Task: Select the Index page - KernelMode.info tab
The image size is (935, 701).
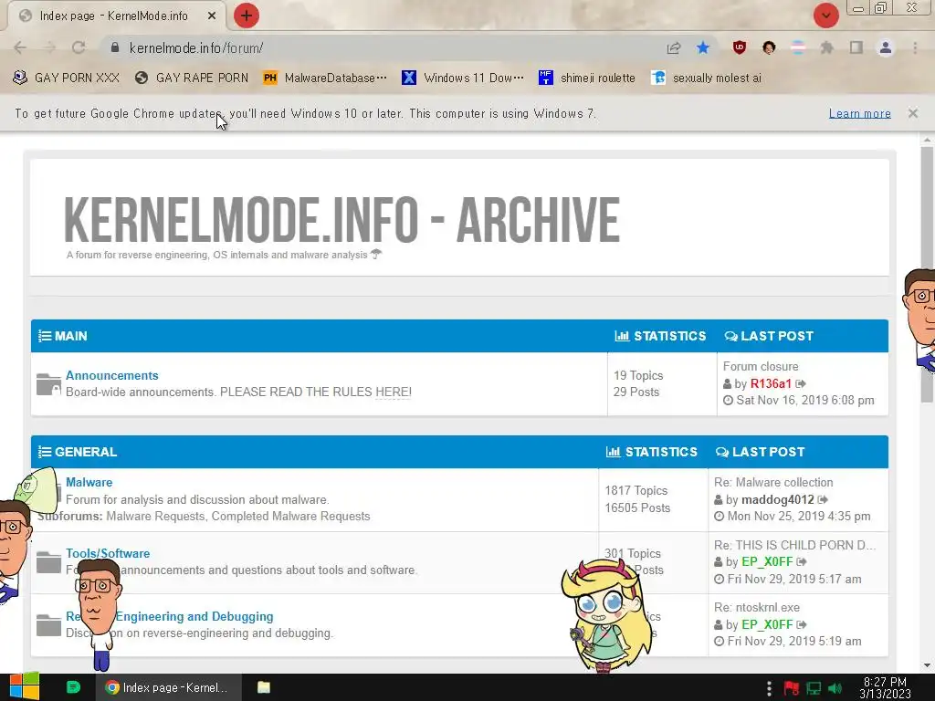Action: (113, 16)
